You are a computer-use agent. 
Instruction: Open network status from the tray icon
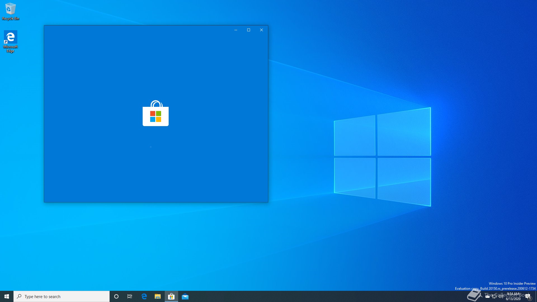coord(494,296)
